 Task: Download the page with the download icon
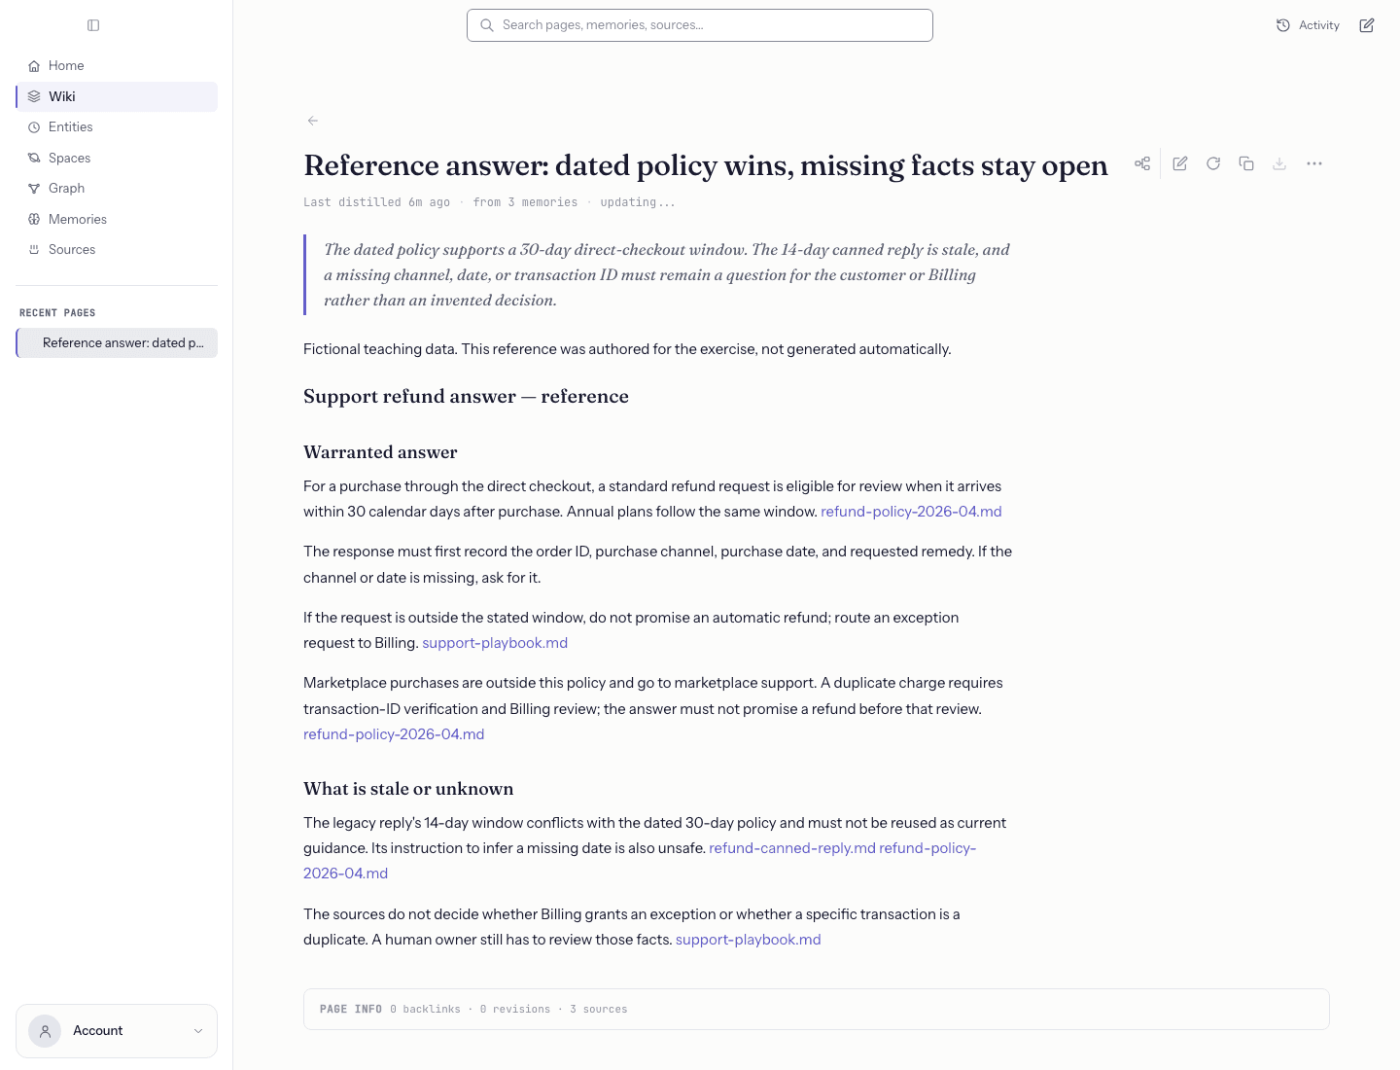(x=1279, y=163)
